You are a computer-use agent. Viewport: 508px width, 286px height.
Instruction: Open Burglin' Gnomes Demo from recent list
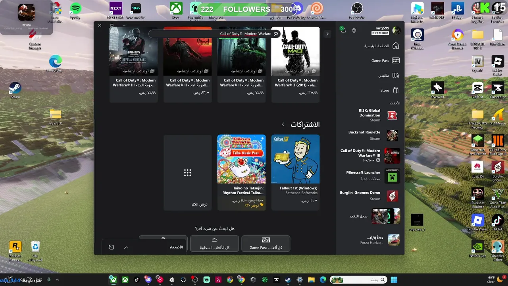click(370, 195)
